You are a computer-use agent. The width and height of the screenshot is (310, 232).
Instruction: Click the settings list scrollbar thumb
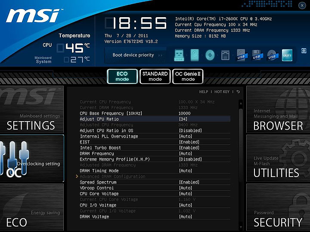click(x=241, y=146)
